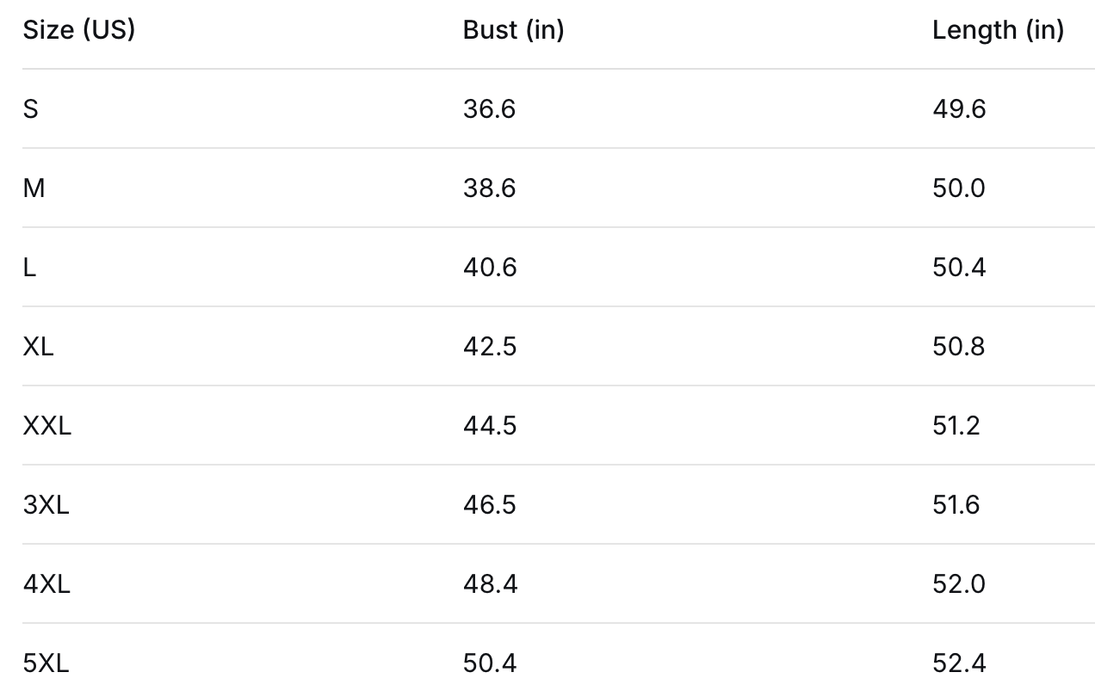The width and height of the screenshot is (1095, 697).
Task: Click the 52.4 length for 5XL
Action: (958, 663)
